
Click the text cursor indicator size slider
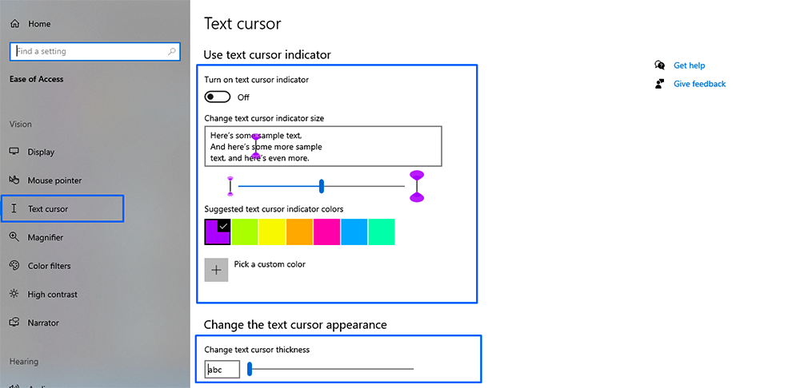coord(322,186)
